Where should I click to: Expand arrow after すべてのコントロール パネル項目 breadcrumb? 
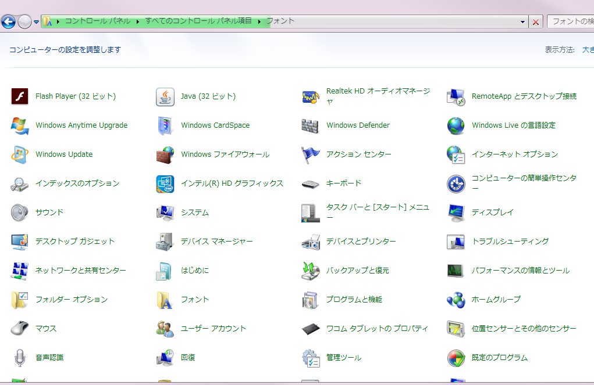[259, 21]
